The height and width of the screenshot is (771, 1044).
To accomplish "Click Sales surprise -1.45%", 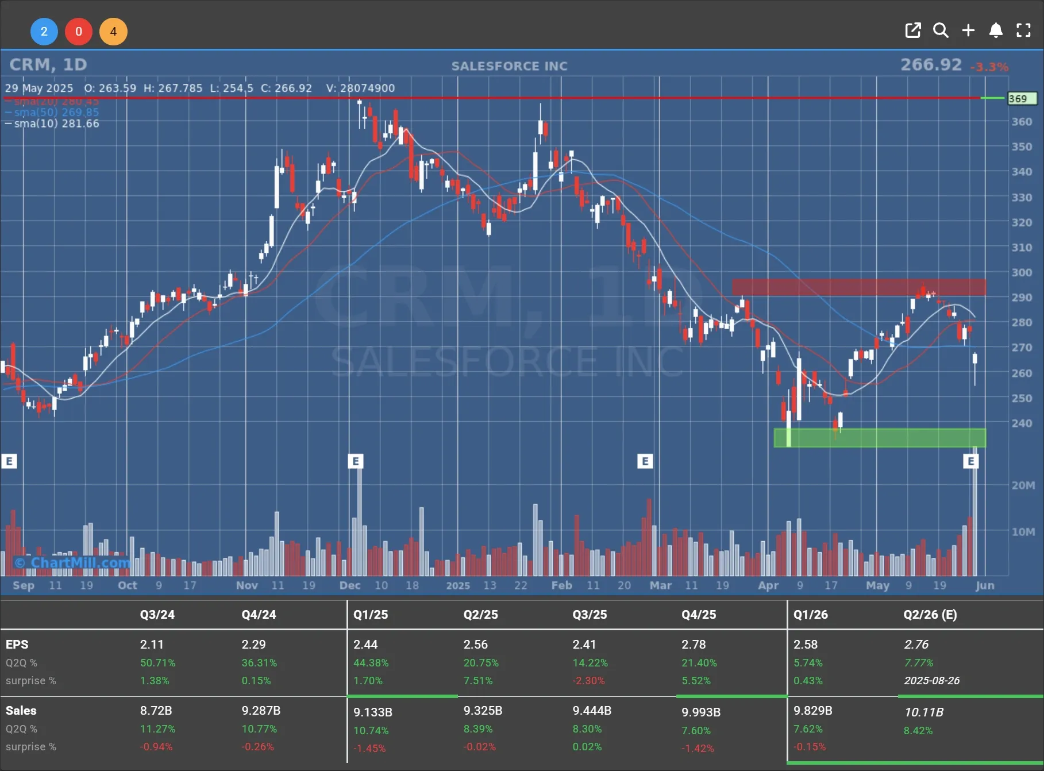I will click(369, 749).
